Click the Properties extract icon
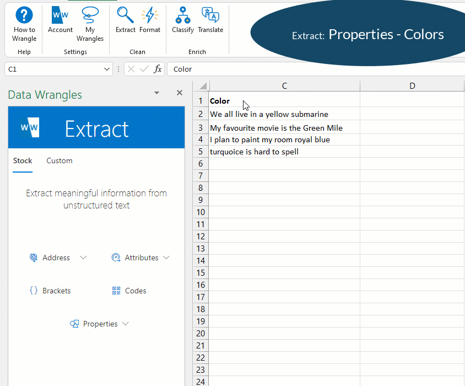Screen dimensions: 465x386 point(74,324)
